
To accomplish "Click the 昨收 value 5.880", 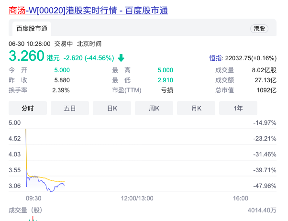I will click(62, 80).
